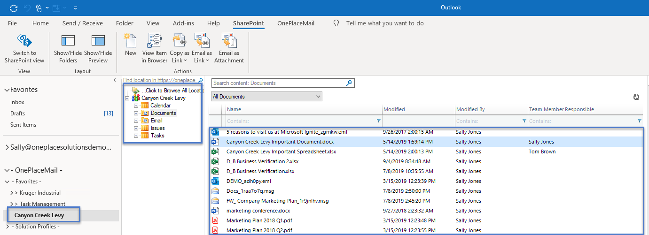Open the Inbox folder
Image resolution: width=649 pixels, height=235 pixels.
coord(17,102)
